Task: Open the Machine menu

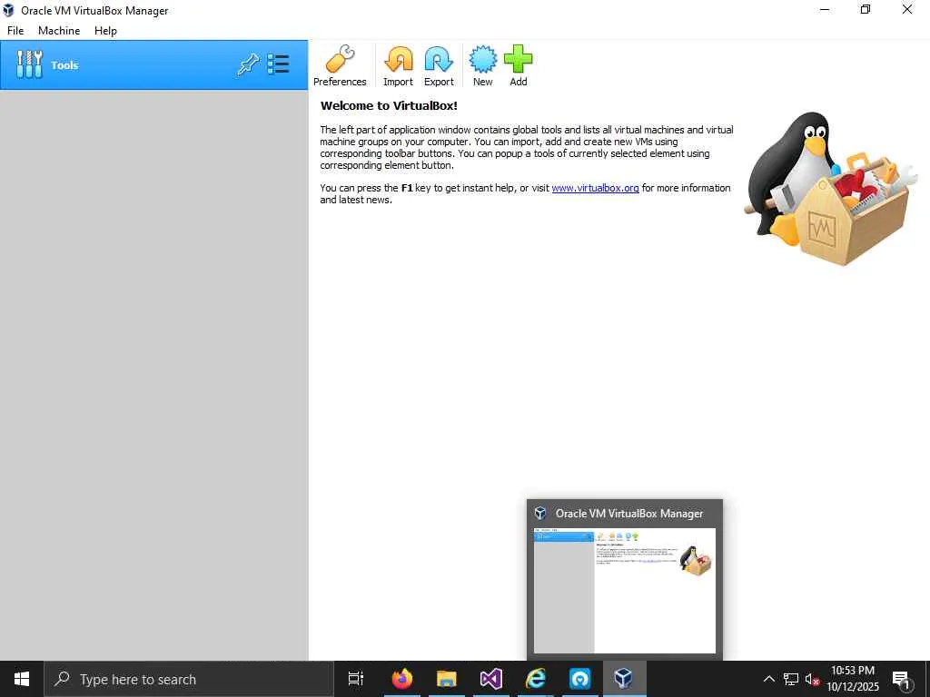Action: 59,31
